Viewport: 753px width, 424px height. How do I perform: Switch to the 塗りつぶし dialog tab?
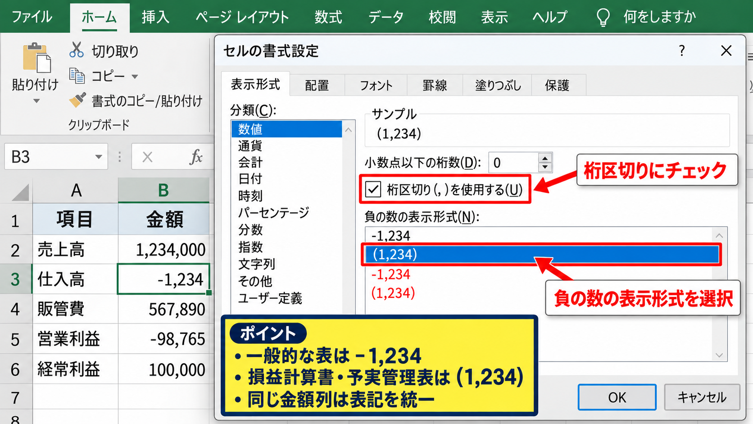[x=498, y=85]
